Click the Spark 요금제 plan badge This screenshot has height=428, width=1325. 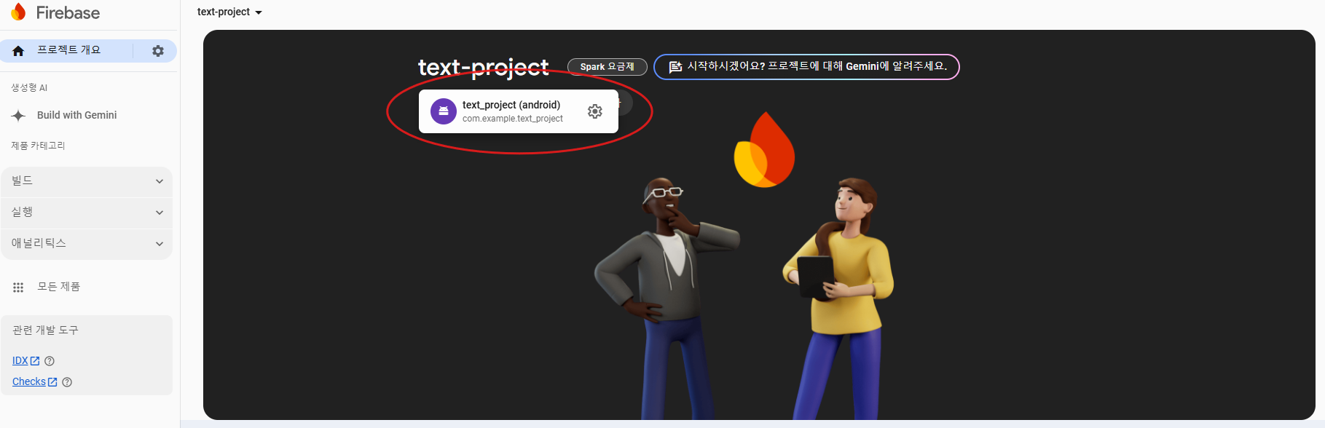tap(608, 67)
